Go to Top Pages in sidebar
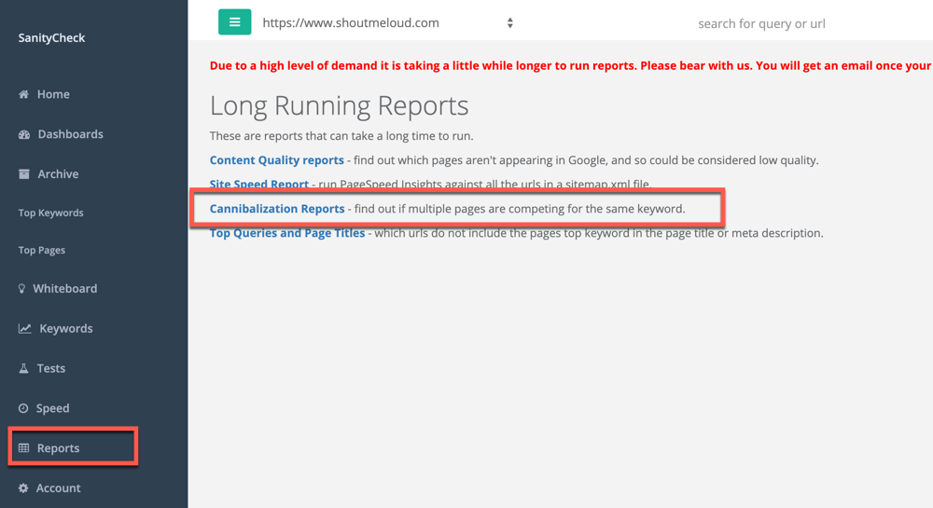 point(42,250)
